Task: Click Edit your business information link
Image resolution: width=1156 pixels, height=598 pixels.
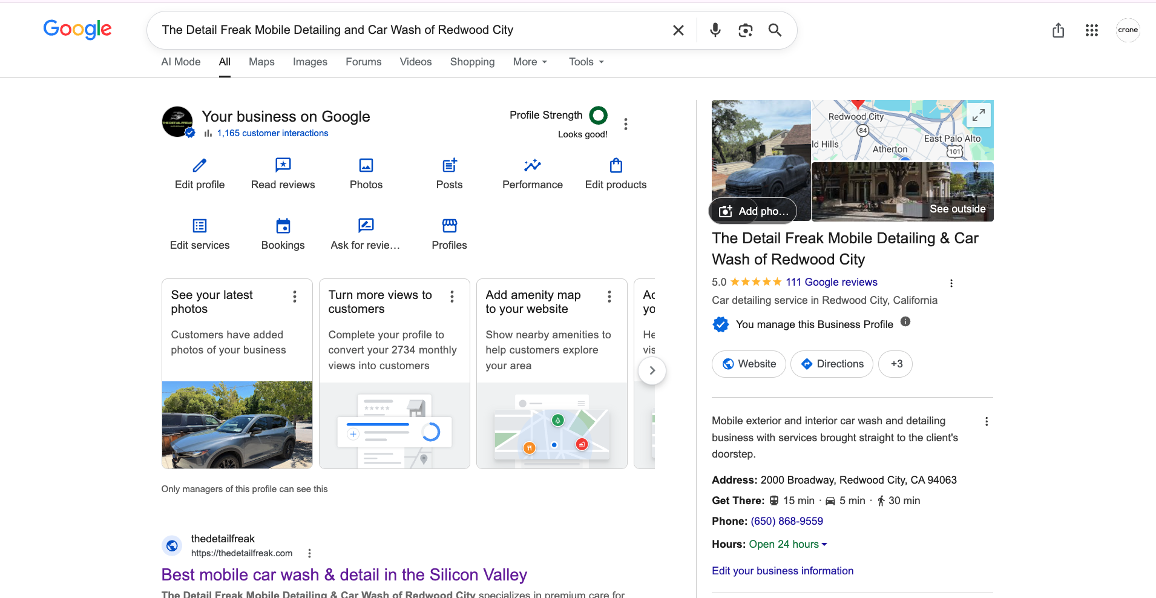Action: tap(783, 571)
